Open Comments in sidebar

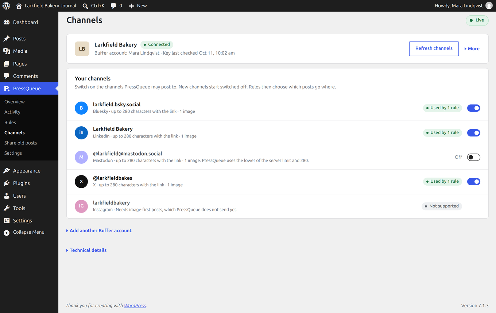click(29, 76)
